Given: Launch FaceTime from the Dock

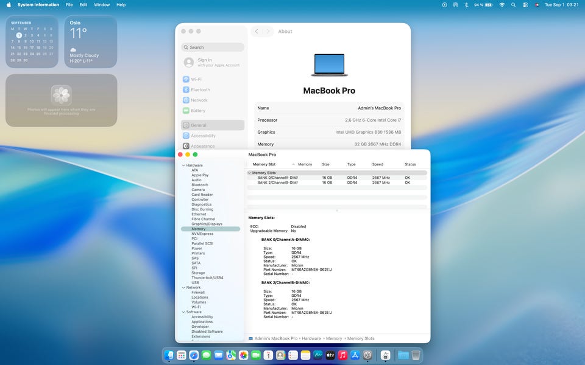Looking at the screenshot, I should [256, 355].
